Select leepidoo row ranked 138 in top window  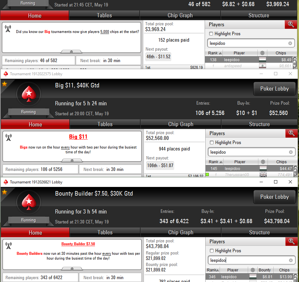click(249, 60)
